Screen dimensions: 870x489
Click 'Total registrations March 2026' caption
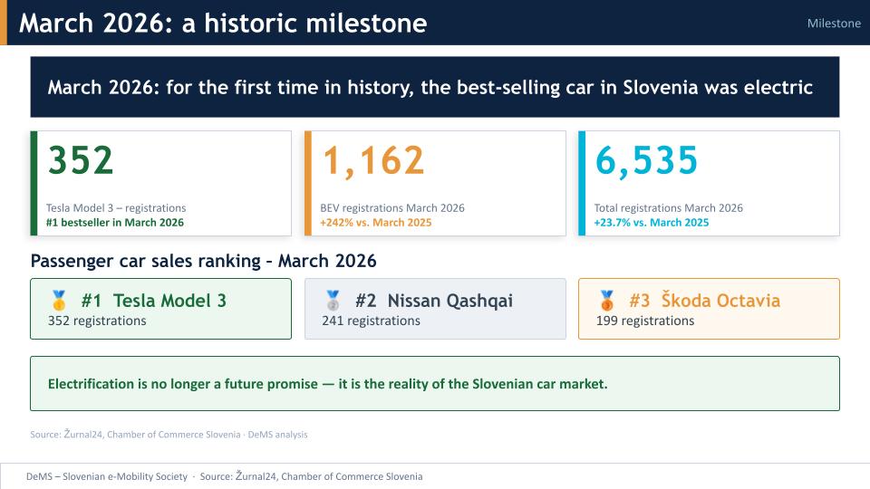[x=668, y=208]
